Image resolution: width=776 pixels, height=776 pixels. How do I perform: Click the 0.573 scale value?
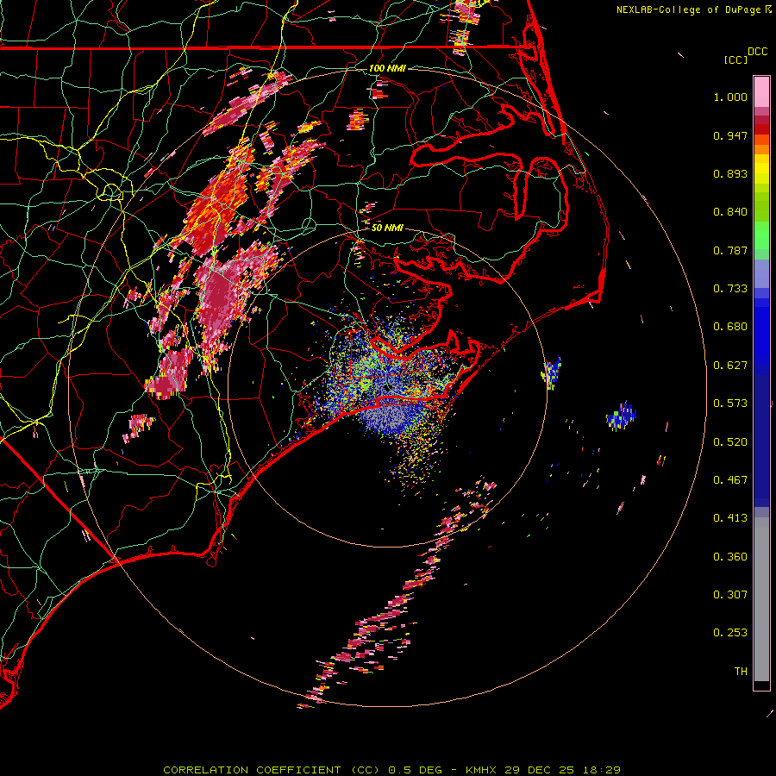click(x=730, y=404)
